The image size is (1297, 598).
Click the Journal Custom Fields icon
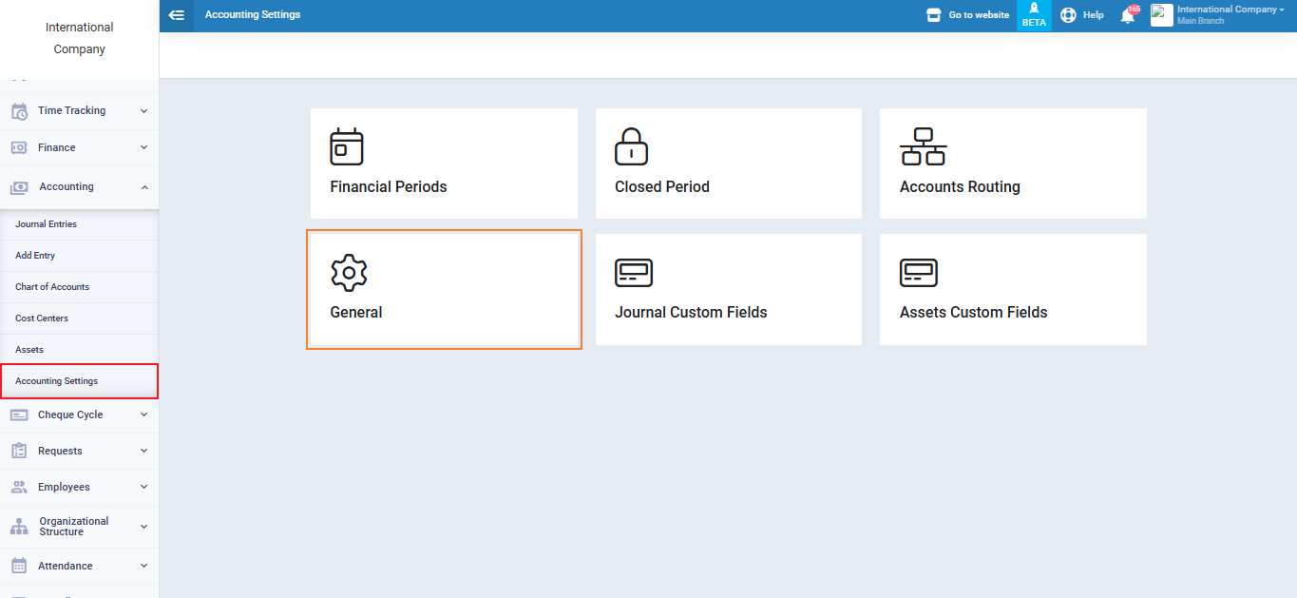(x=634, y=273)
